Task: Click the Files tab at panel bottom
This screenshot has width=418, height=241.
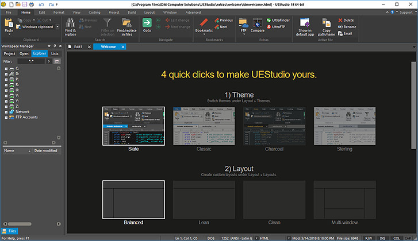Action: coord(9,231)
